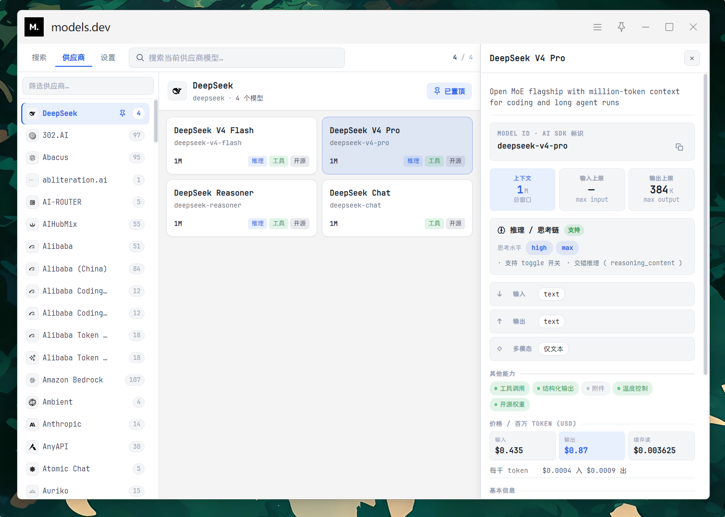Click the 仅文本 multimodal chip
Screen dimensions: 725x517
[553, 349]
